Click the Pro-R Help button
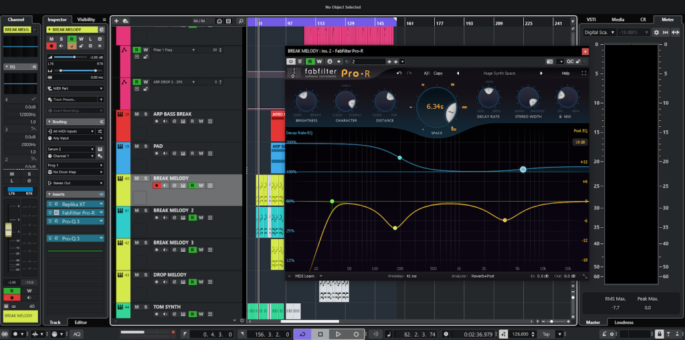The width and height of the screenshot is (685, 340). (x=565, y=73)
